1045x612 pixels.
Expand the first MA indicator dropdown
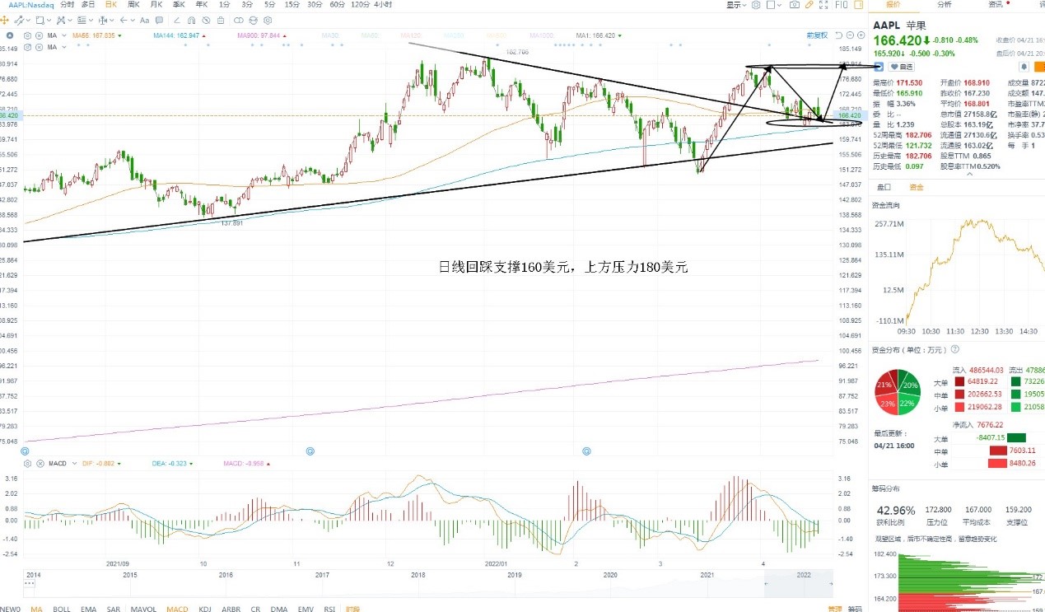[x=64, y=35]
